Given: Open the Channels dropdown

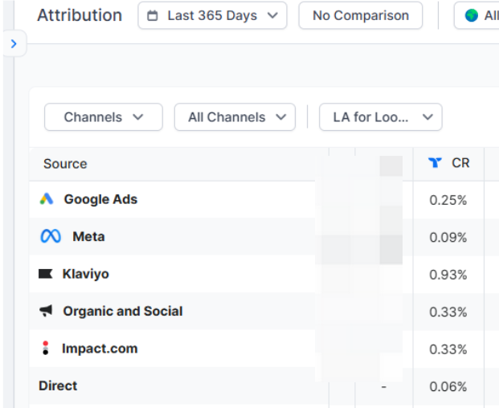Looking at the screenshot, I should tap(104, 116).
